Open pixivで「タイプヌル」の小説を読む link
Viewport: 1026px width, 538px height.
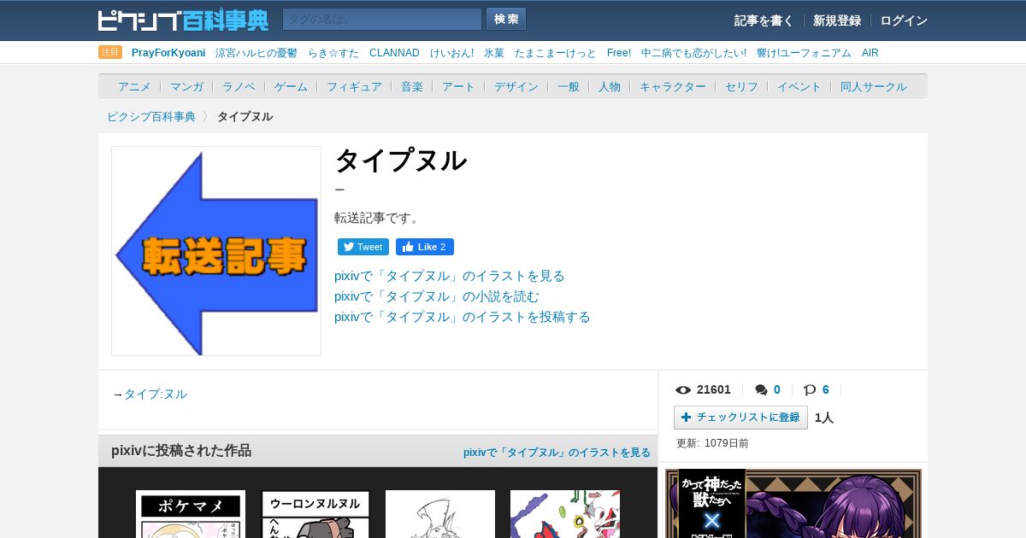click(437, 296)
